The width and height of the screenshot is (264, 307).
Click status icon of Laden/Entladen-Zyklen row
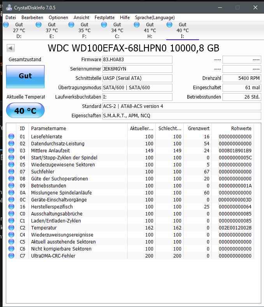pos(11,221)
